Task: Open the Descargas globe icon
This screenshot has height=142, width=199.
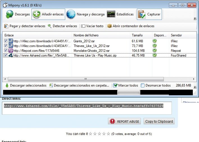Action: [x=10, y=14]
